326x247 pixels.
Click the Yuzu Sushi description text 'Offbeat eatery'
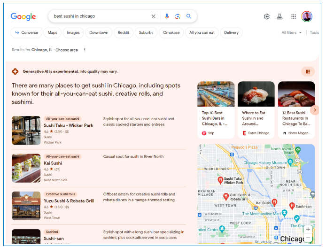point(139,197)
